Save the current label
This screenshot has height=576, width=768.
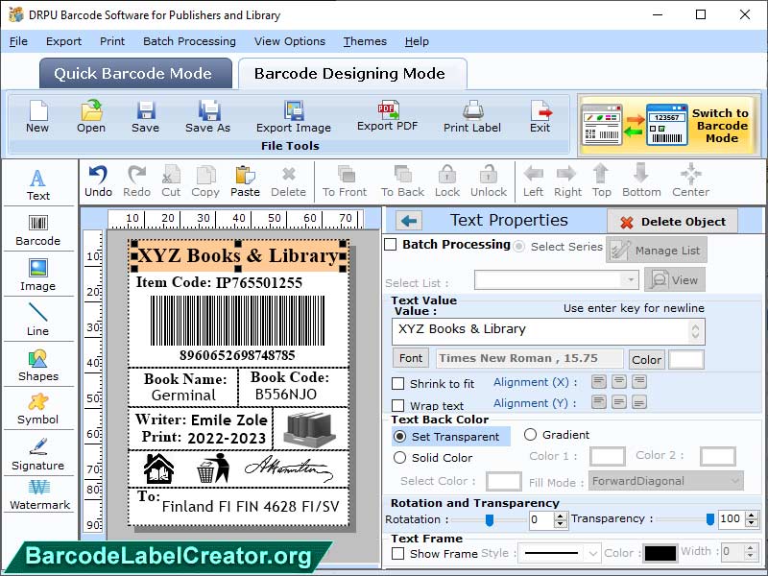(146, 116)
